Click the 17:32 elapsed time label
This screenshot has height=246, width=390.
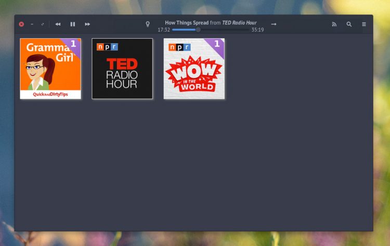click(164, 30)
